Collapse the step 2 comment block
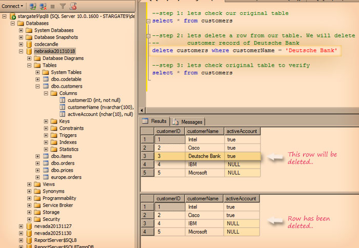Image resolution: width=359 pixels, height=248 pixels. click(148, 36)
